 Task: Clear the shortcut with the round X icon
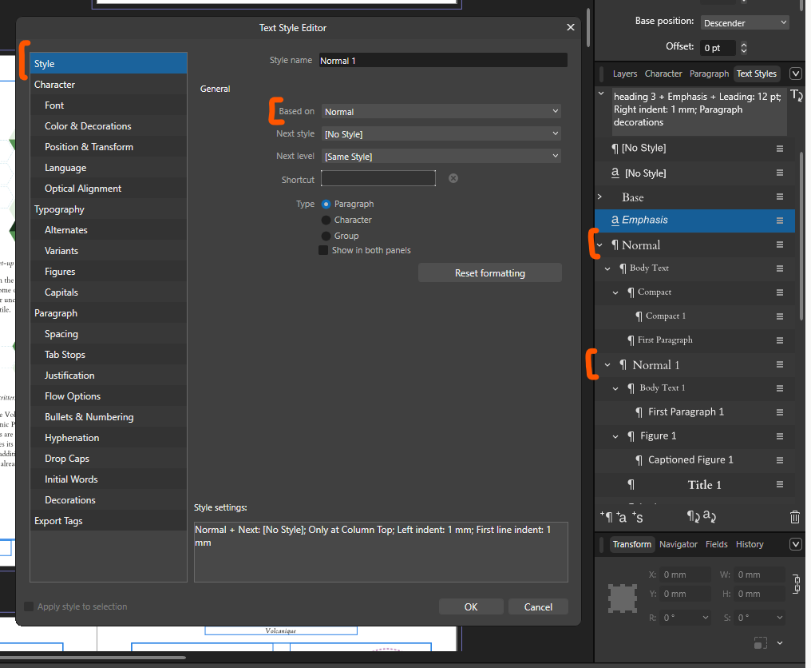[x=453, y=178]
